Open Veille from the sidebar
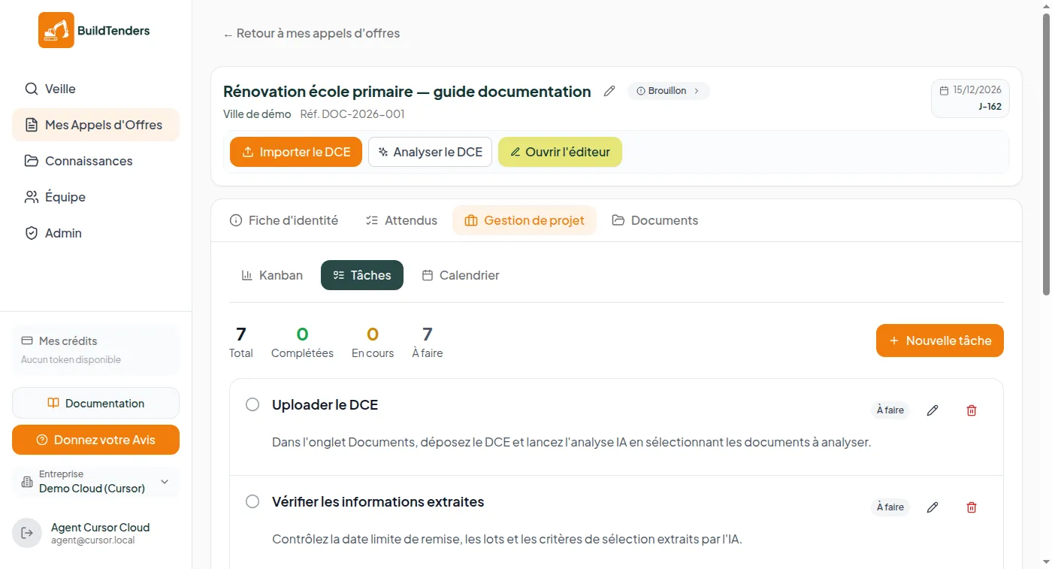The height and width of the screenshot is (569, 1052). click(95, 89)
